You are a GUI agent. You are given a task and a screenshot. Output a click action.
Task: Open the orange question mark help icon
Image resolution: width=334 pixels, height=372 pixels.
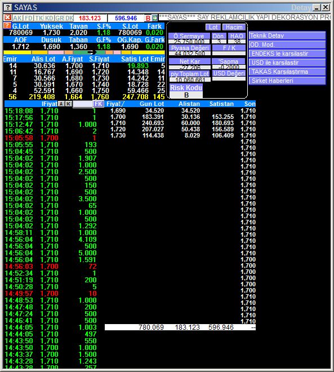(7, 25)
